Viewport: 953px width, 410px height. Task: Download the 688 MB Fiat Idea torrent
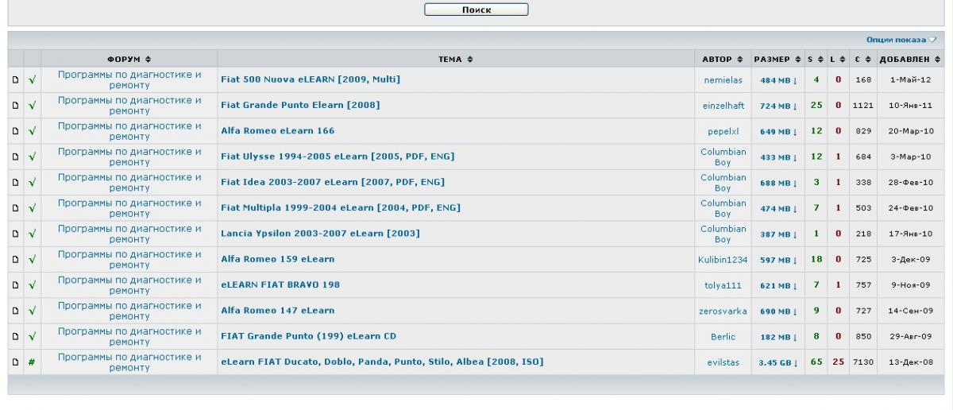click(777, 183)
